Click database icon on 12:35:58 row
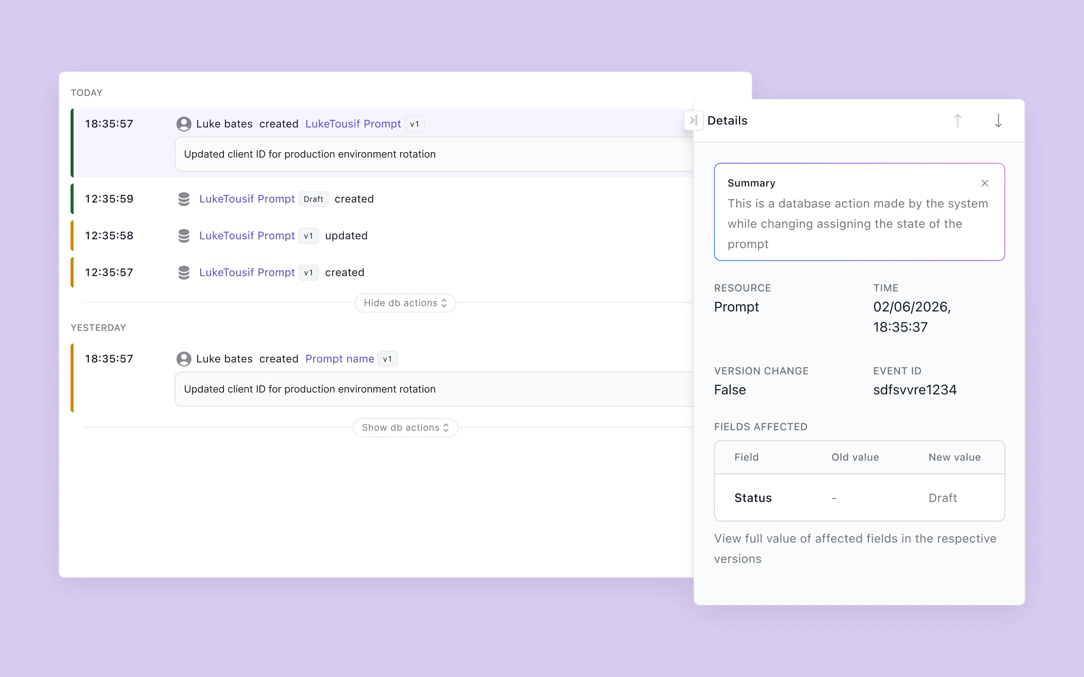1084x677 pixels. point(184,236)
